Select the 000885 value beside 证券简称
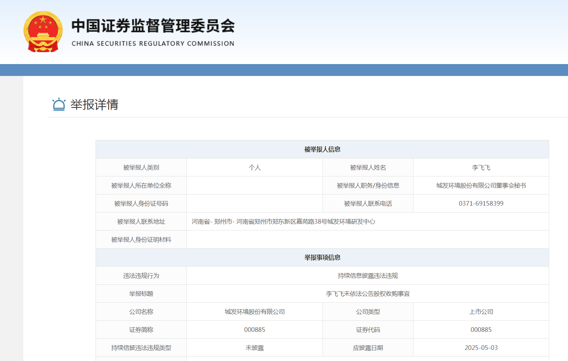568x361 pixels. pyautogui.click(x=255, y=330)
